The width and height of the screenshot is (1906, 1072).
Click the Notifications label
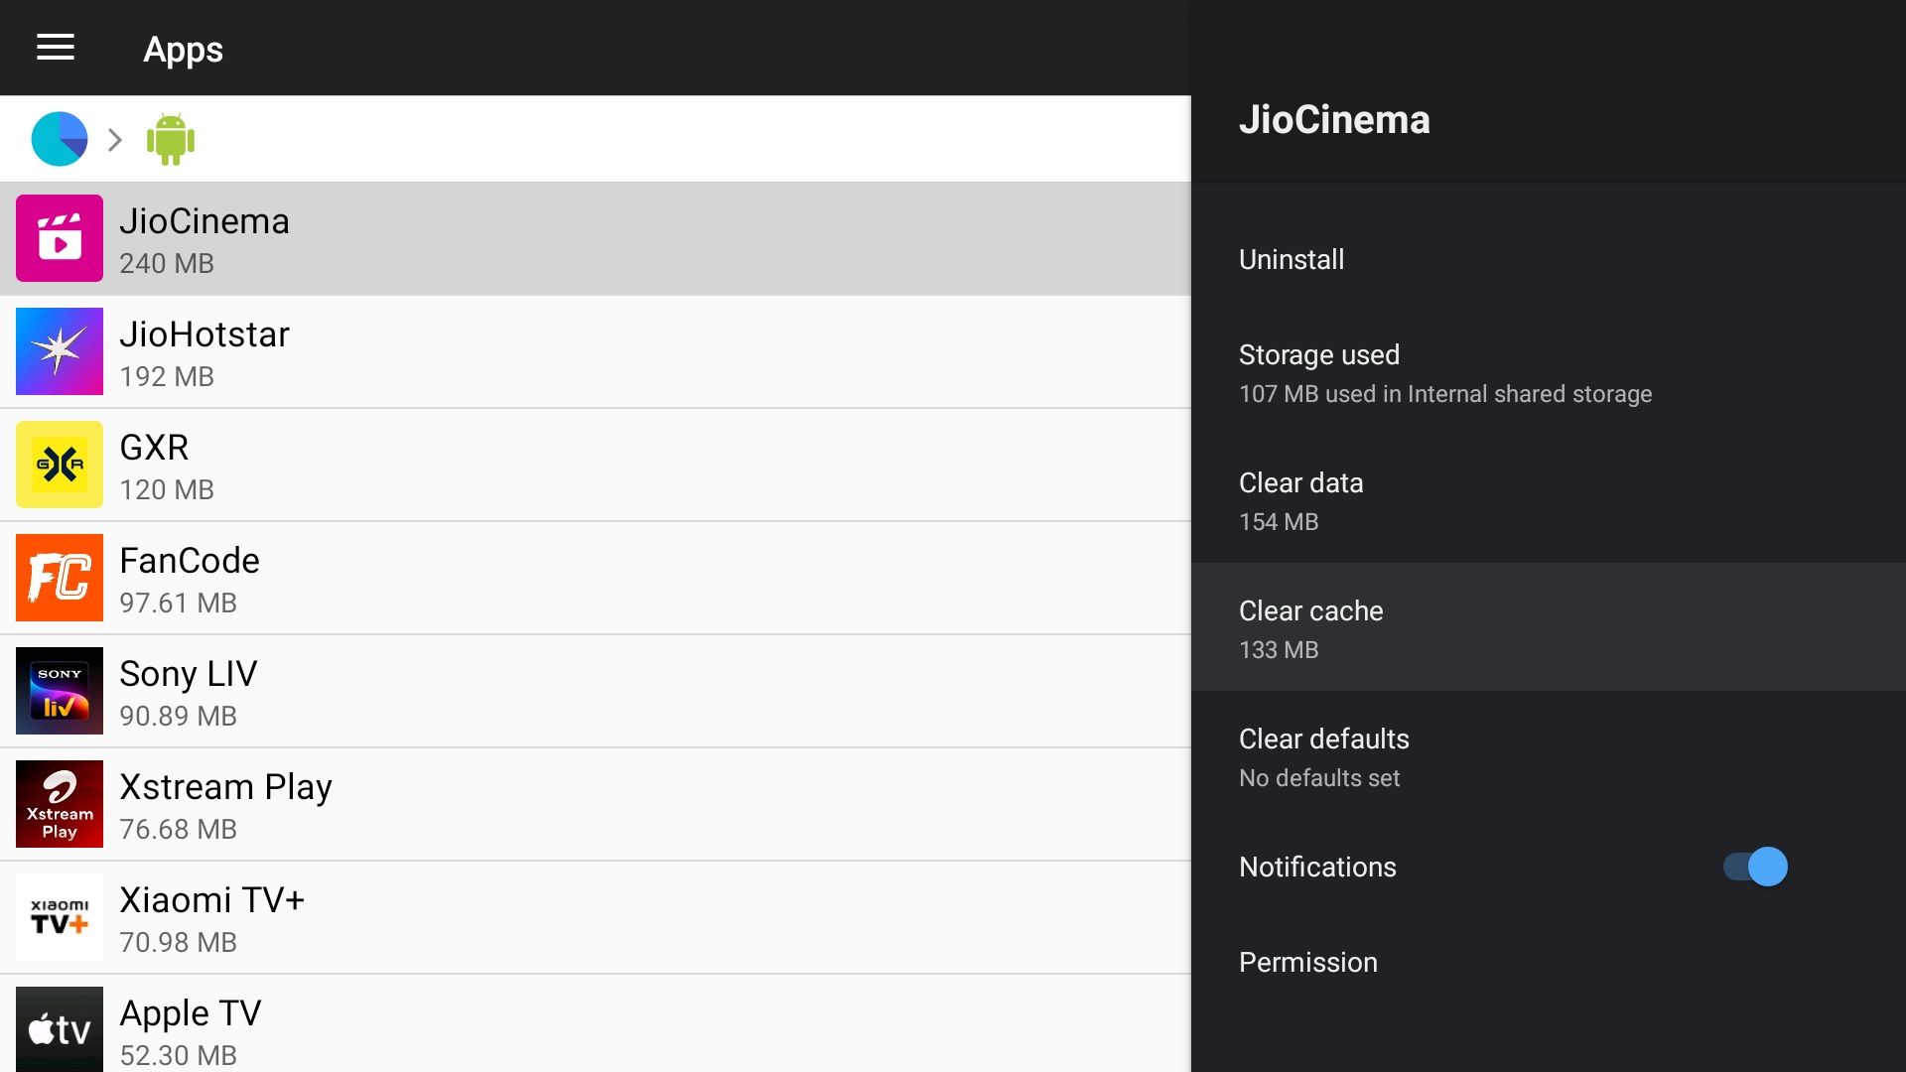point(1317,867)
